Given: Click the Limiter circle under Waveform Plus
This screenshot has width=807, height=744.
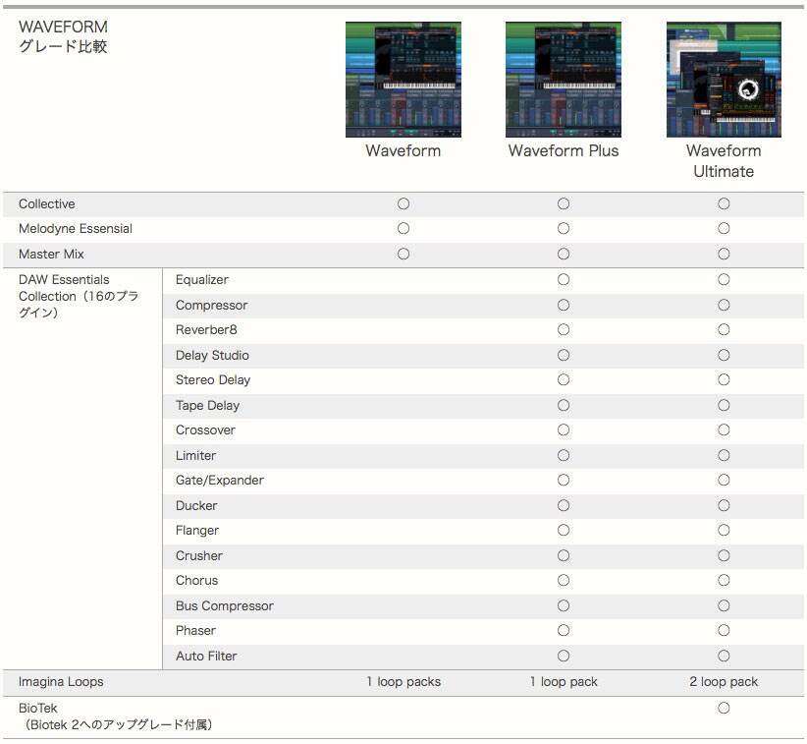Looking at the screenshot, I should (564, 455).
